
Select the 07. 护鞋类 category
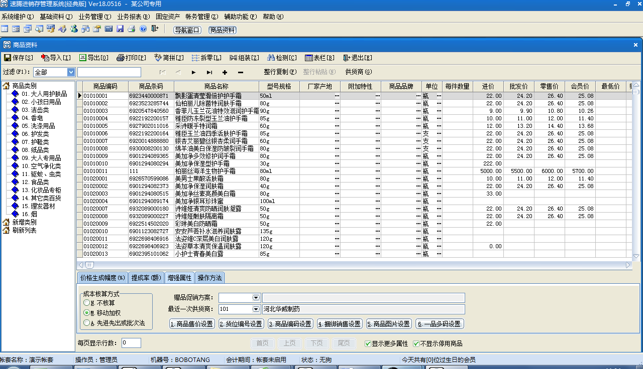coord(35,142)
